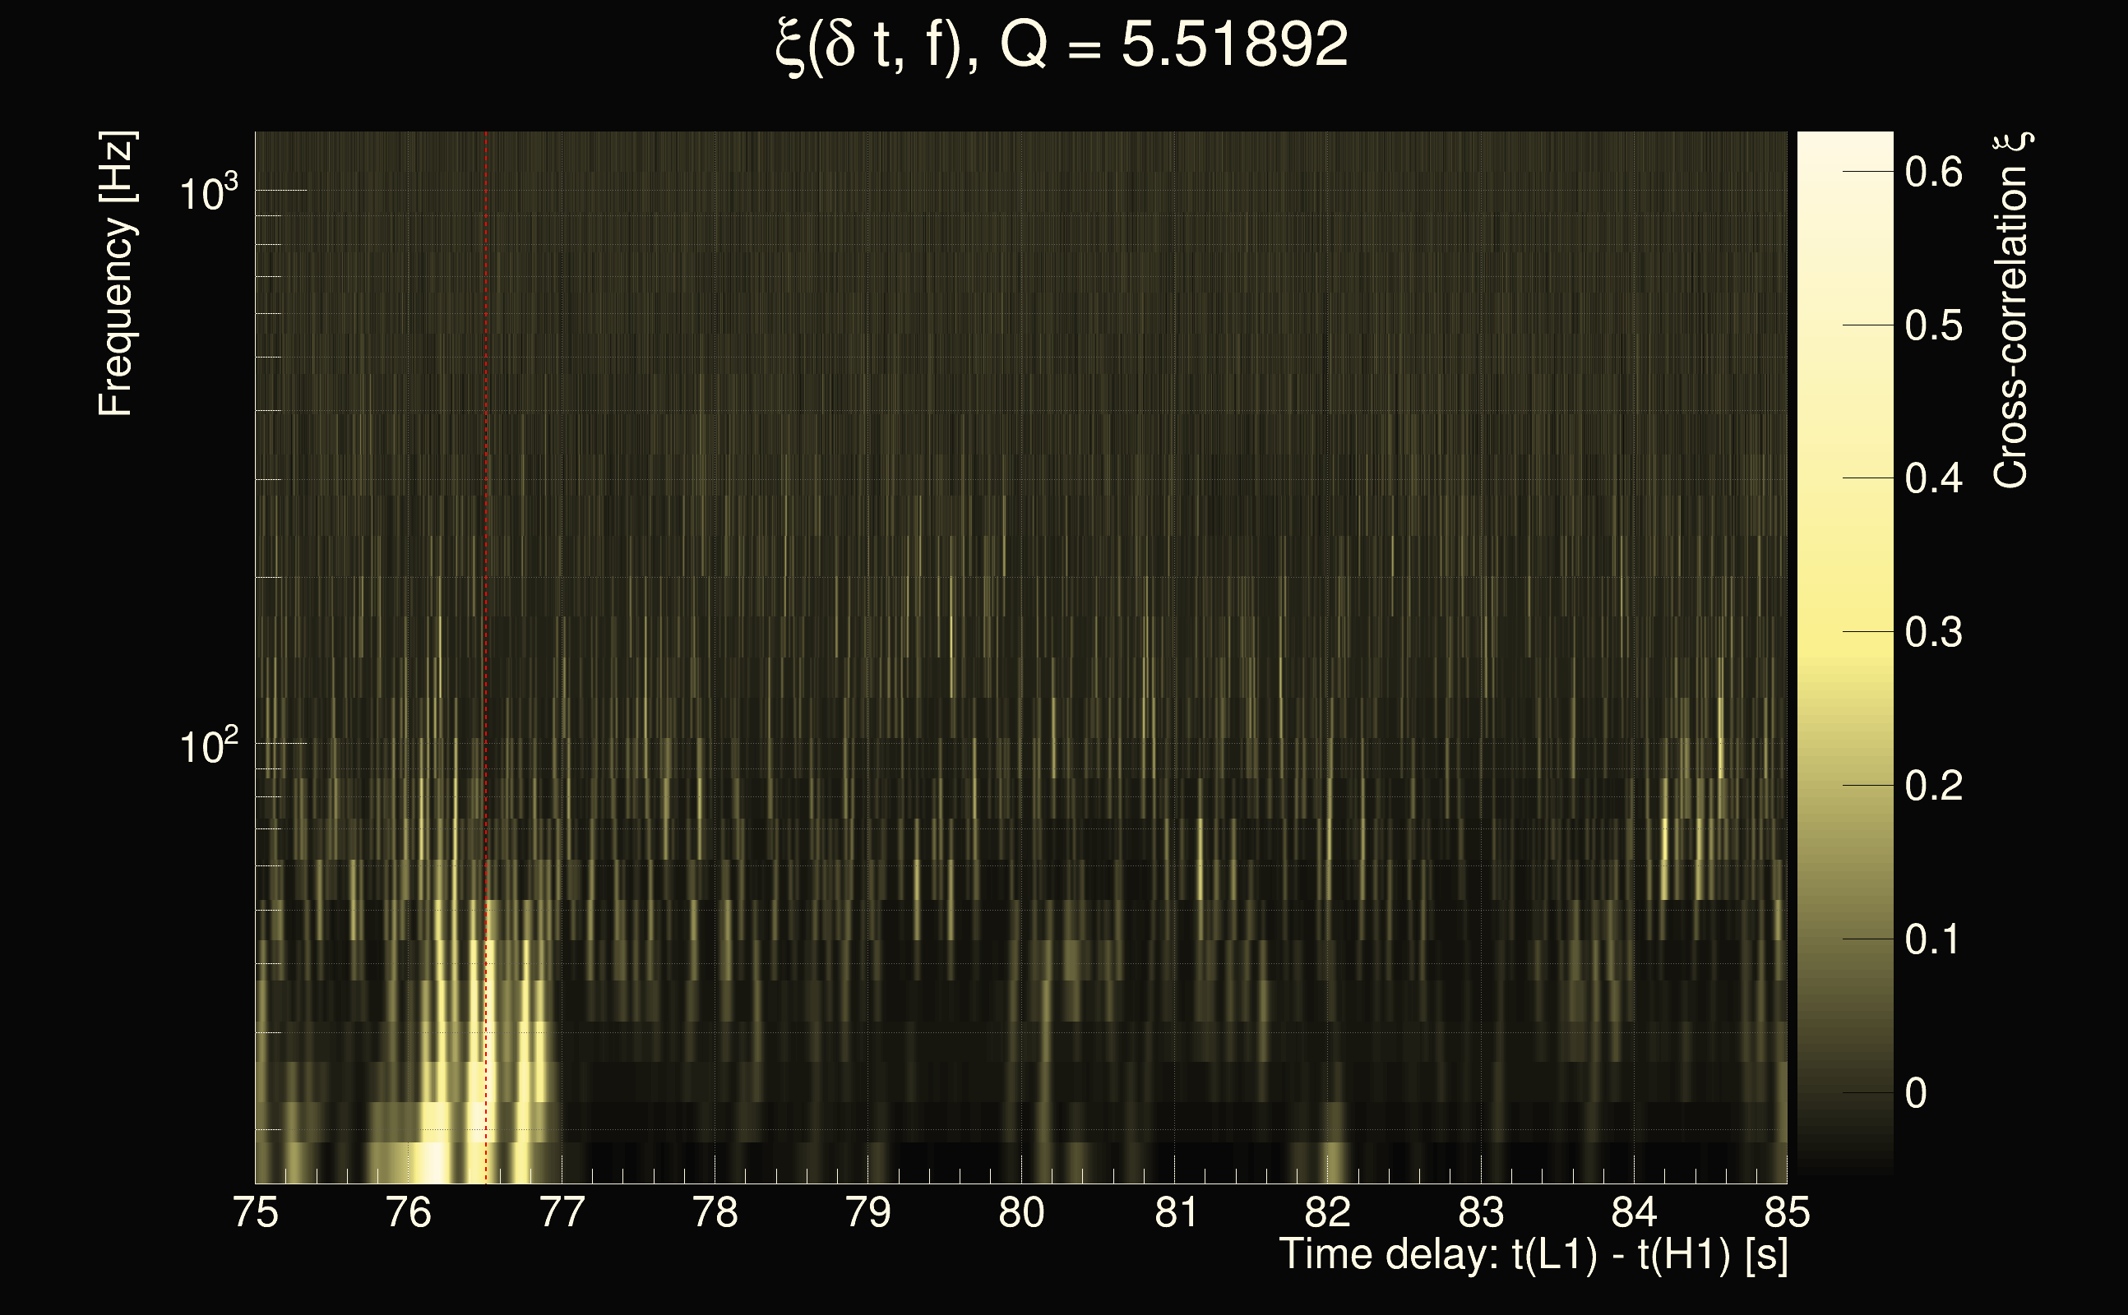Screen dimensions: 2128x1315
Task: Click the x-axis tick label 75
Action: point(256,1212)
